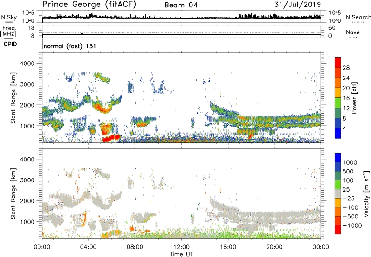Click the '04:00' time axis label
Screen dimensions: 371x257
[89, 247]
